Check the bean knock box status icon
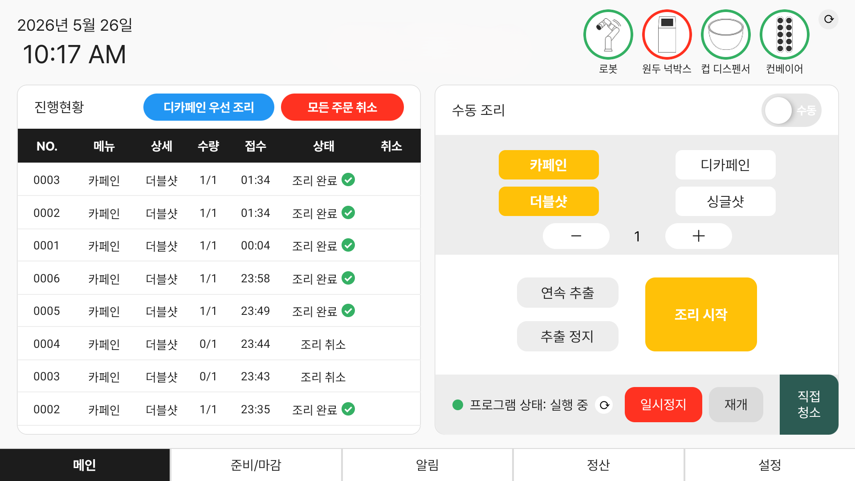This screenshot has height=481, width=855. (667, 35)
